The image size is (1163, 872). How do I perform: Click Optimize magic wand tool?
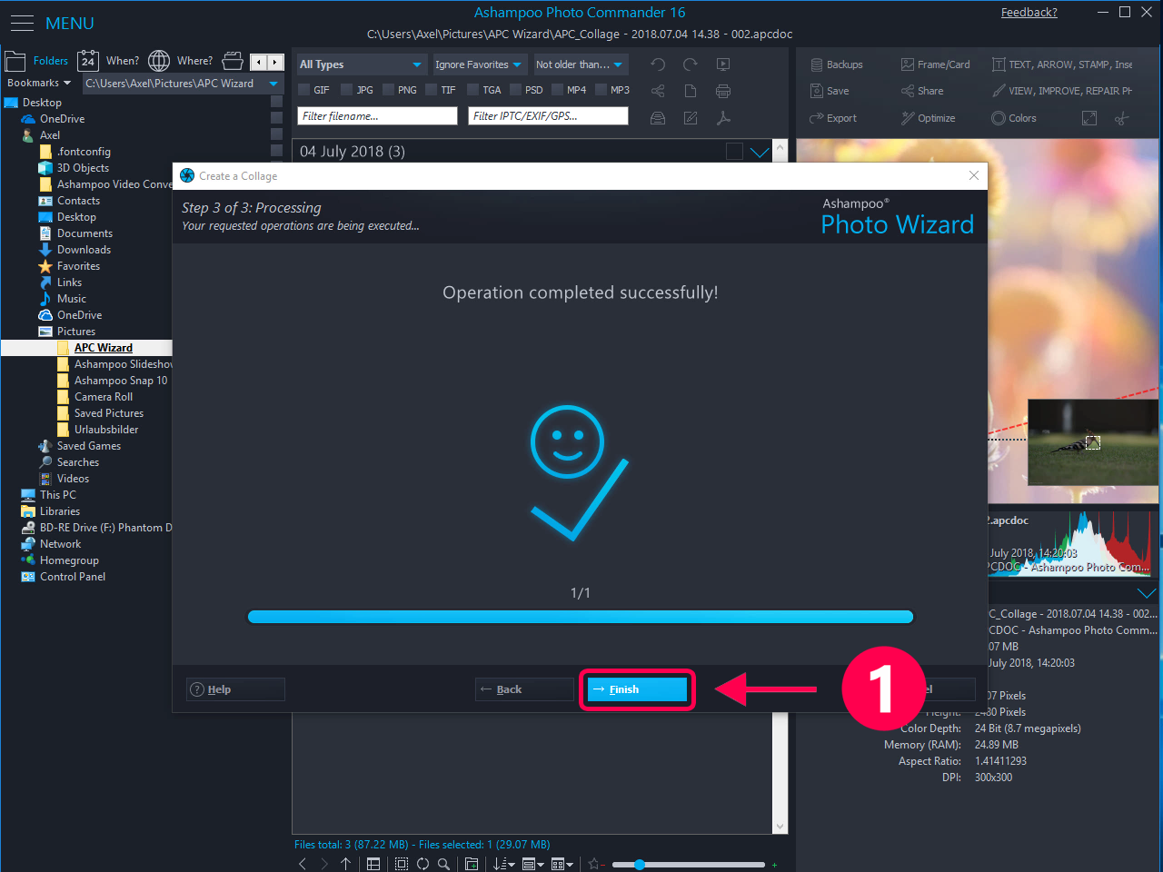tap(928, 118)
